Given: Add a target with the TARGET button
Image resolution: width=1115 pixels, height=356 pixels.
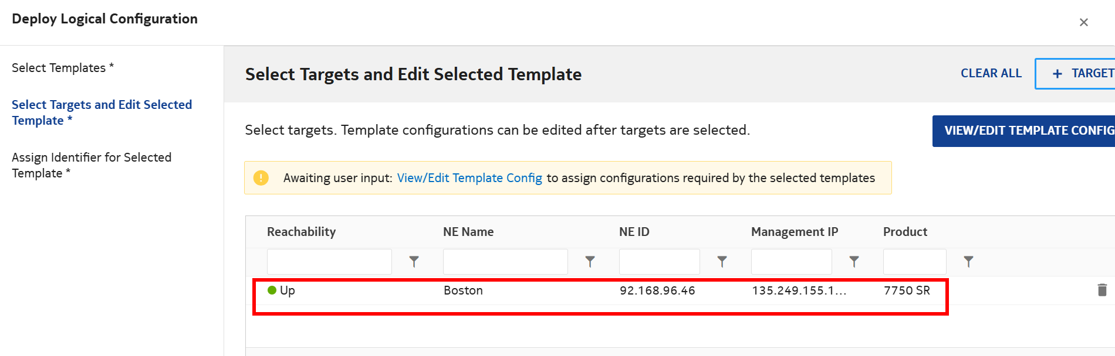Looking at the screenshot, I should point(1081,74).
